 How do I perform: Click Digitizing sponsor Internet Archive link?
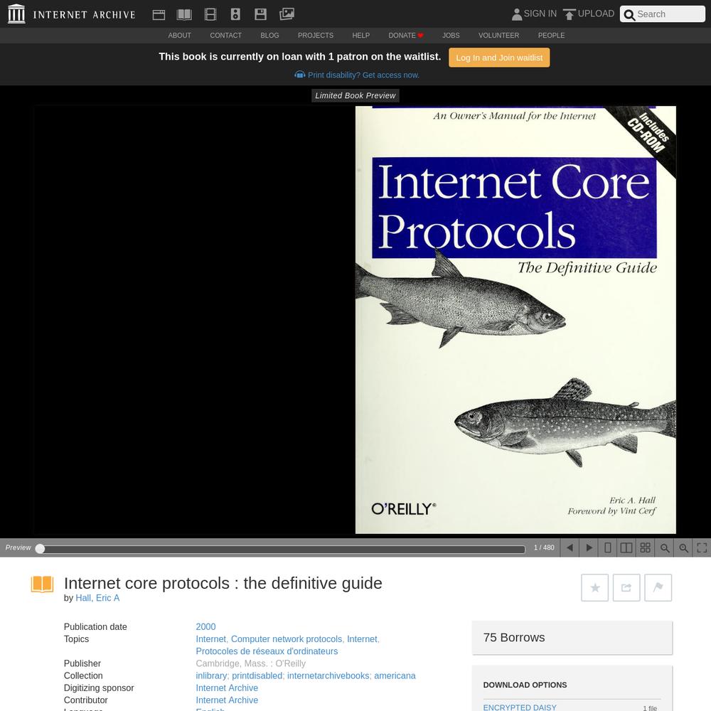[x=227, y=688]
